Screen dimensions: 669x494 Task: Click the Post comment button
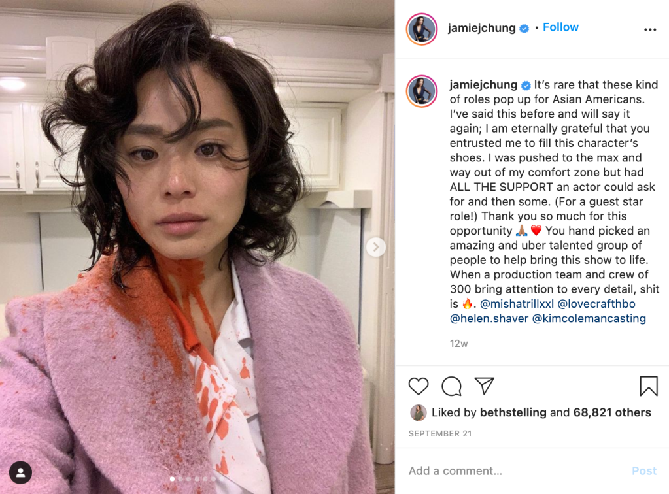point(644,470)
